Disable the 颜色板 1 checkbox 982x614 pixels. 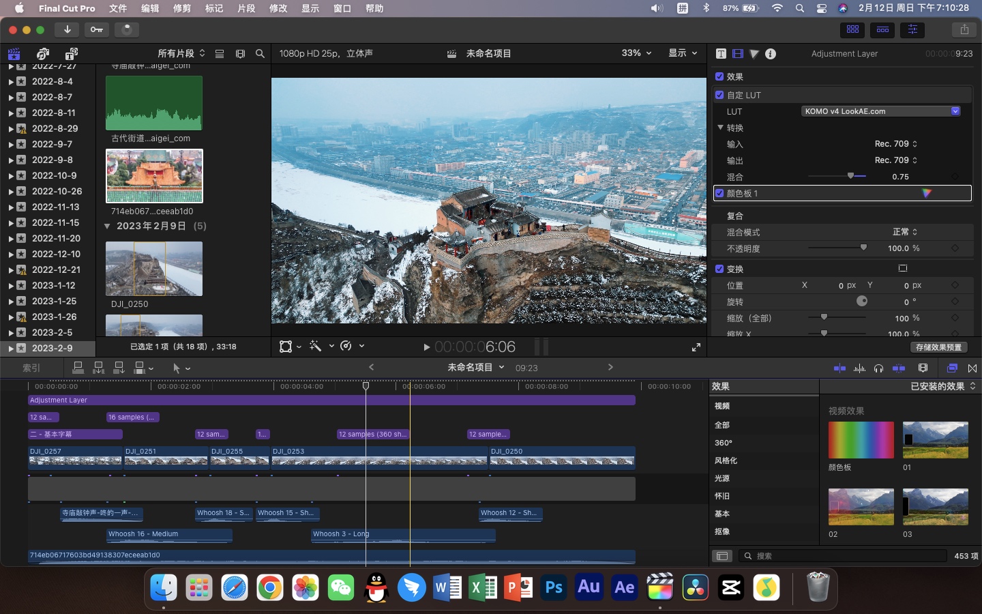[x=719, y=194]
